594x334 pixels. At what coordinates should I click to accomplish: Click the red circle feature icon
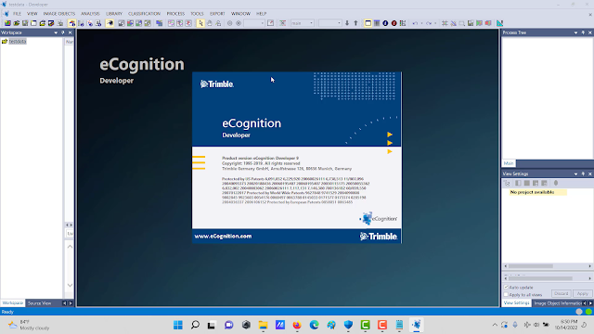(394, 23)
